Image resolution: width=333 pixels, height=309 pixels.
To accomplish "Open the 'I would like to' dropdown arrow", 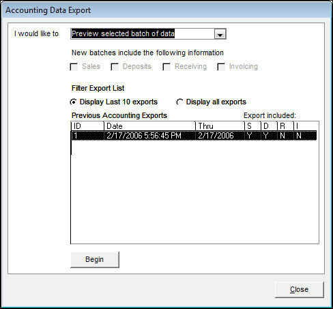I will pos(220,34).
